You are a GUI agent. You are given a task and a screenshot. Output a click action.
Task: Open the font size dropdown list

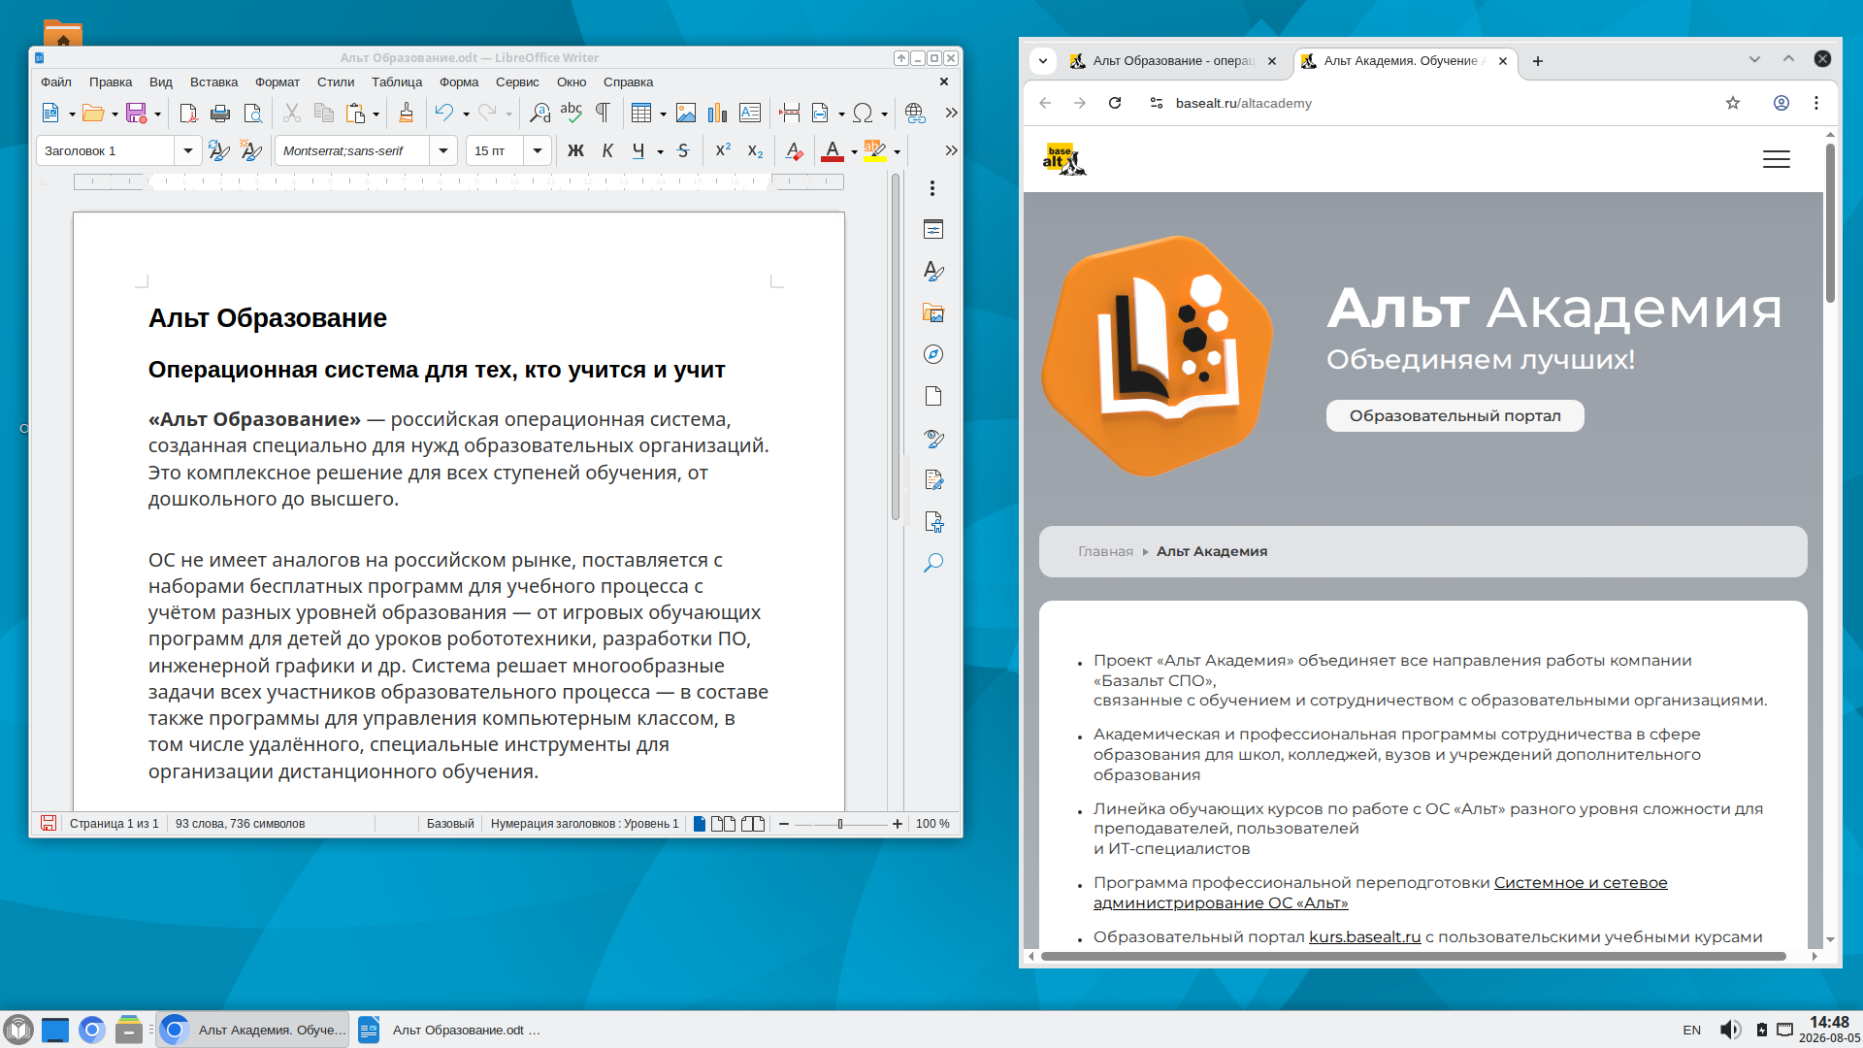[x=537, y=150]
